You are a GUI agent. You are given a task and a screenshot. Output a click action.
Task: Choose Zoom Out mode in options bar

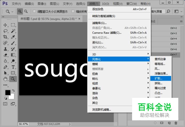[26, 11]
